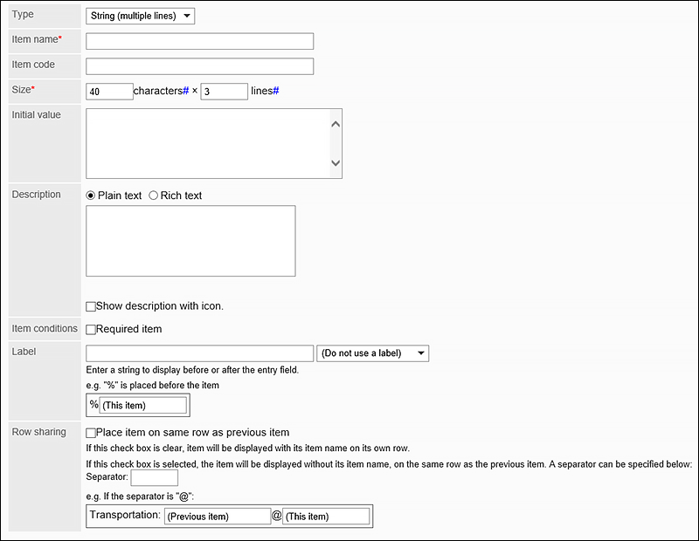Select the Rich text radio button
Screen dimensions: 699x541
(154, 195)
